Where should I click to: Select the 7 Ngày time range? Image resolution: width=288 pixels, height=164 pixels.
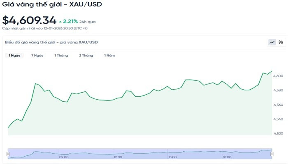pyautogui.click(x=37, y=55)
